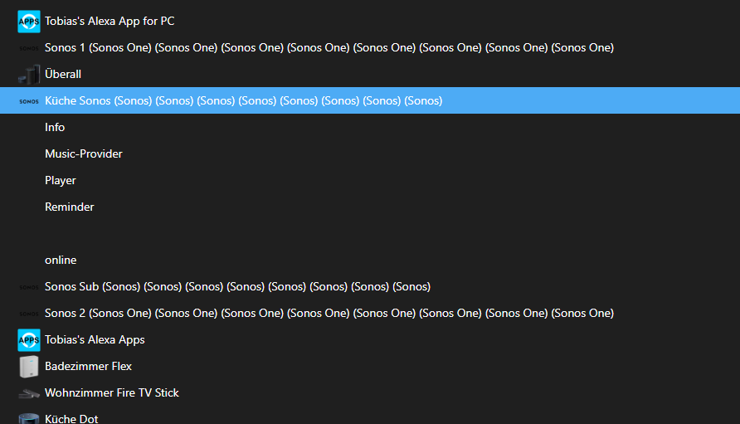The width and height of the screenshot is (740, 424).
Task: Click the Tobias's Alexa Apps icon
Action: point(29,340)
